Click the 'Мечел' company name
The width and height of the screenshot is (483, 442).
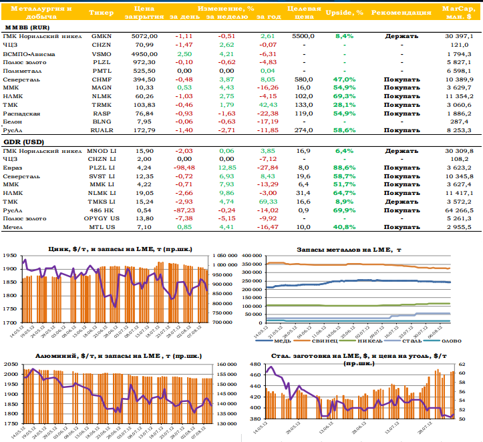(13, 227)
